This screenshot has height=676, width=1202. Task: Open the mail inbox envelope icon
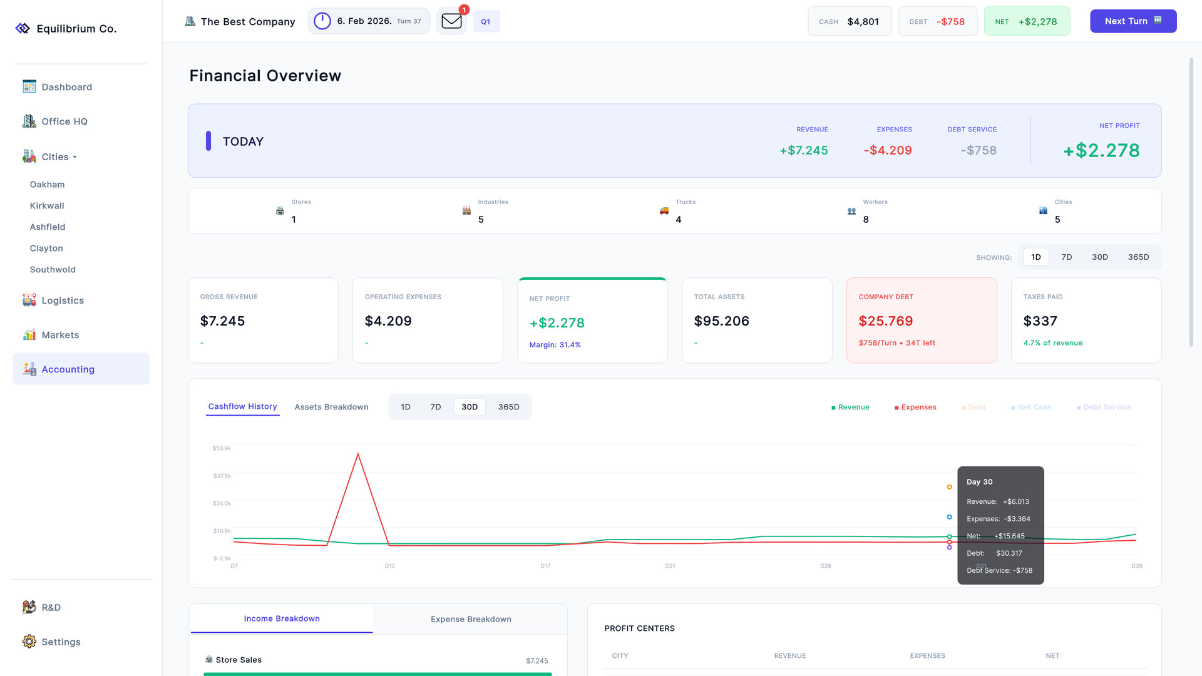click(451, 21)
